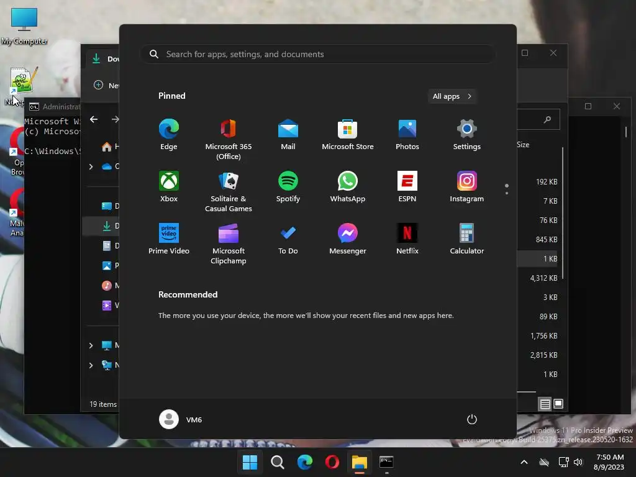Click the File Explorer vertical scrollbar
The height and width of the screenshot is (477, 636).
(563, 213)
